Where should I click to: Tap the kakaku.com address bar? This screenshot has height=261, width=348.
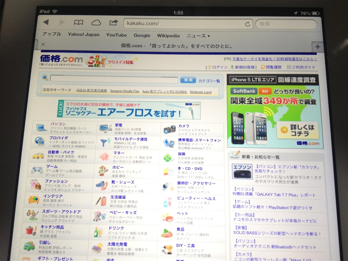(184, 23)
